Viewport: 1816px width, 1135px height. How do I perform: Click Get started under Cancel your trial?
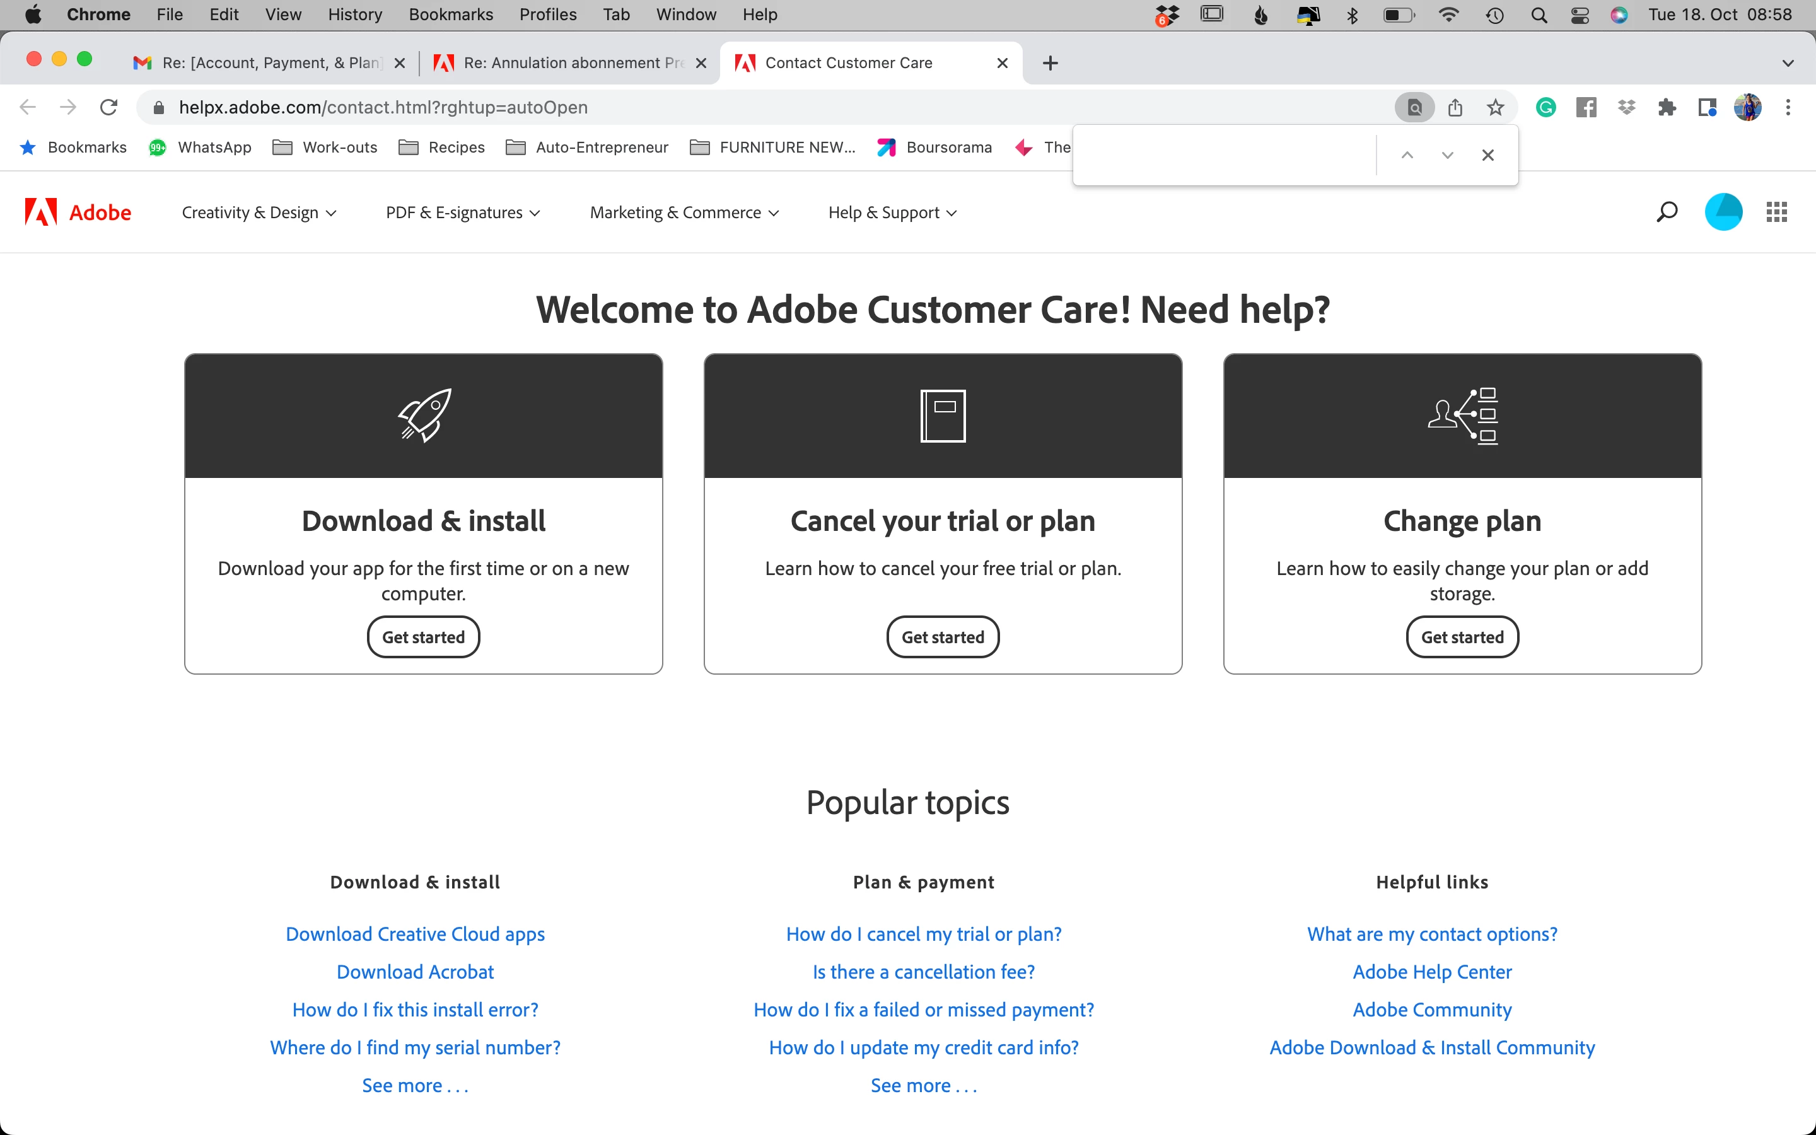point(943,637)
